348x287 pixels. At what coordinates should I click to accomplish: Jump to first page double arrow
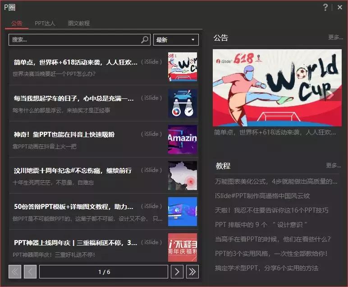[x=15, y=272]
